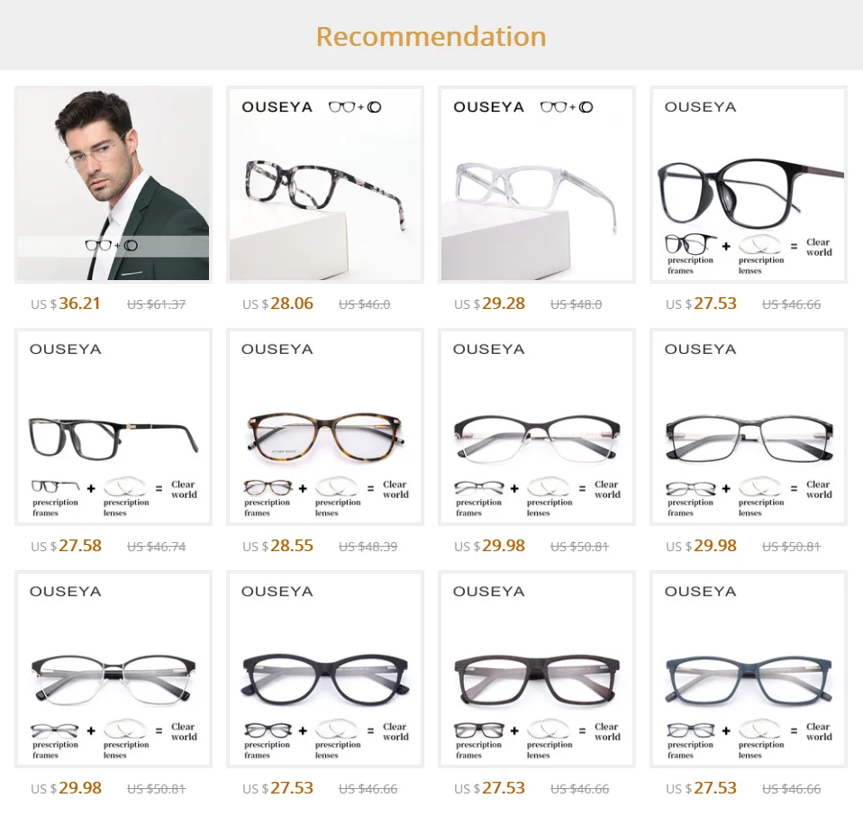The image size is (863, 816).
Task: Select the tortoise marble square frame product
Action: [324, 185]
